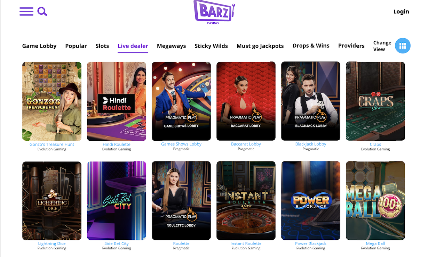The image size is (428, 257).
Task: Toggle the Change View grid icon
Action: pyautogui.click(x=403, y=46)
